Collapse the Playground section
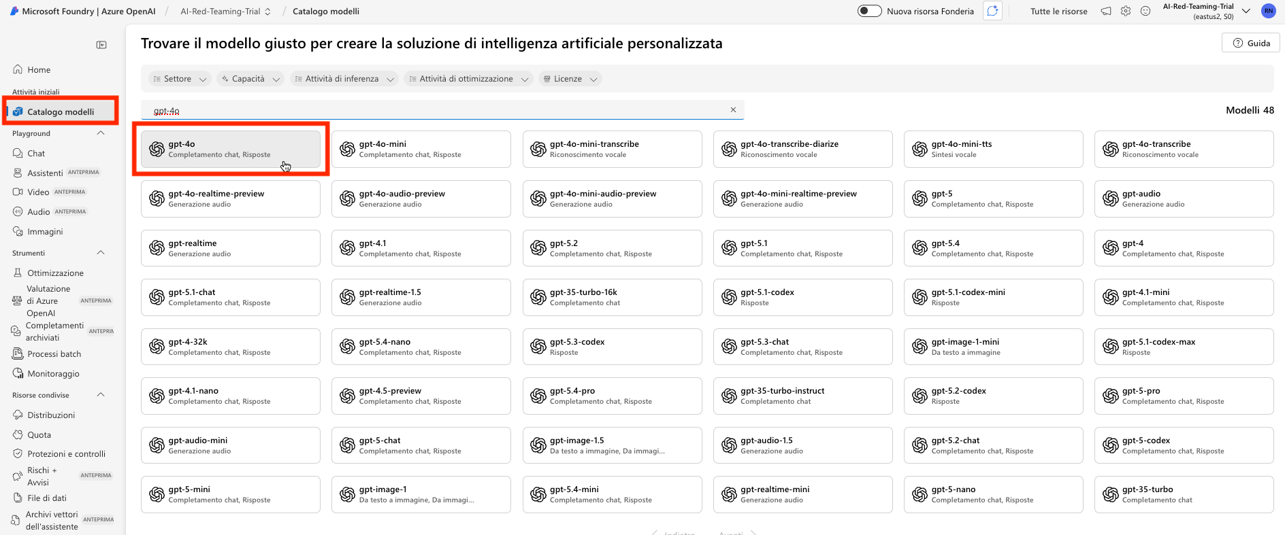1285x535 pixels. pos(101,133)
